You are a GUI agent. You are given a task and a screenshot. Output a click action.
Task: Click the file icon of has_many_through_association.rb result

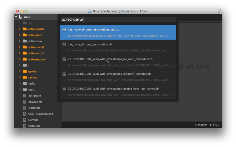tap(64, 44)
